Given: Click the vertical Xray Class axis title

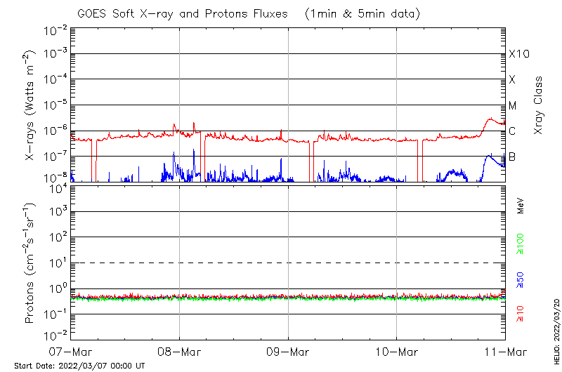Looking at the screenshot, I should tap(539, 105).
